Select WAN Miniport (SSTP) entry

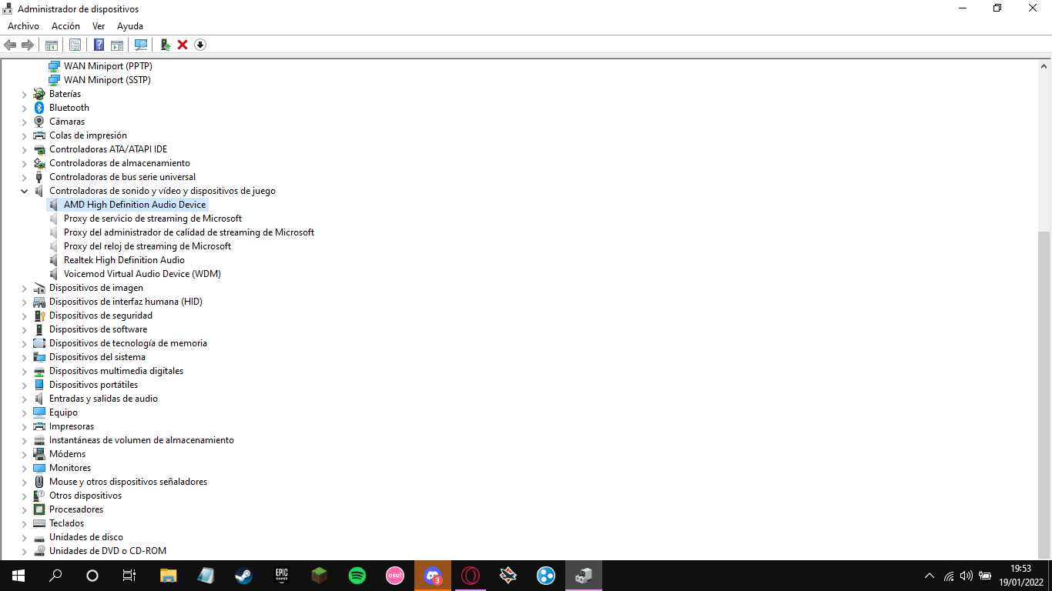click(x=107, y=80)
